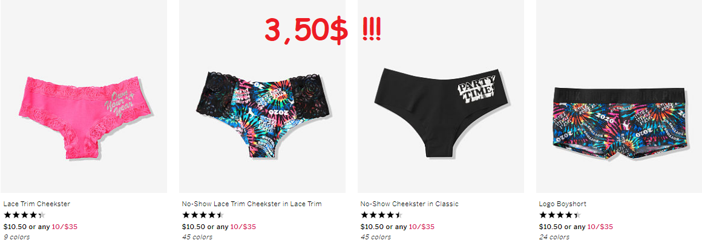Click the 24 colors label under Logo Boyshort
702x252 pixels.
pos(554,238)
